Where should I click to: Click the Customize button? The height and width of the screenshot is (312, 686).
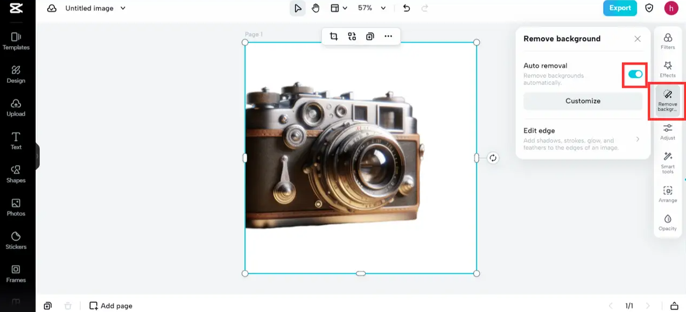point(583,101)
